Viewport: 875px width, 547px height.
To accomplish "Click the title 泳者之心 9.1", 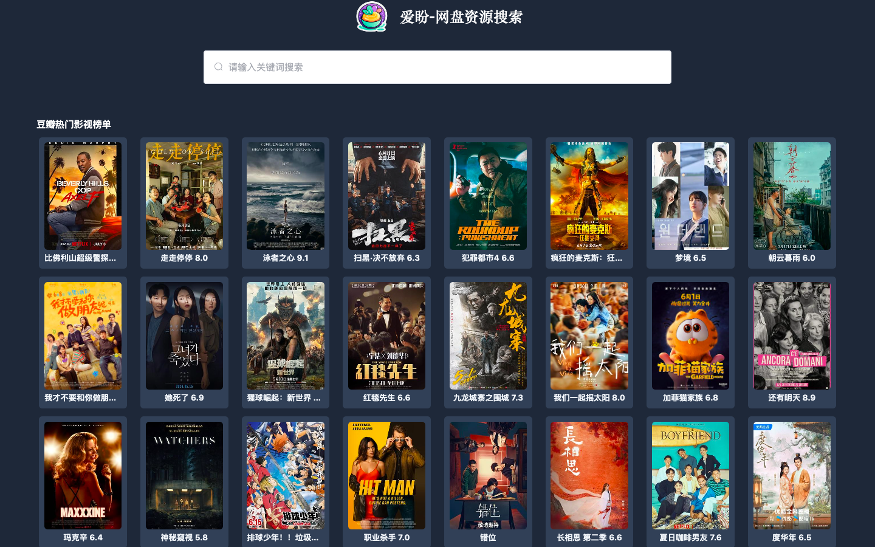I will coord(286,258).
